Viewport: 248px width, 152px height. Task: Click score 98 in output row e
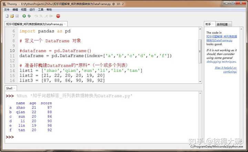pos(50,125)
